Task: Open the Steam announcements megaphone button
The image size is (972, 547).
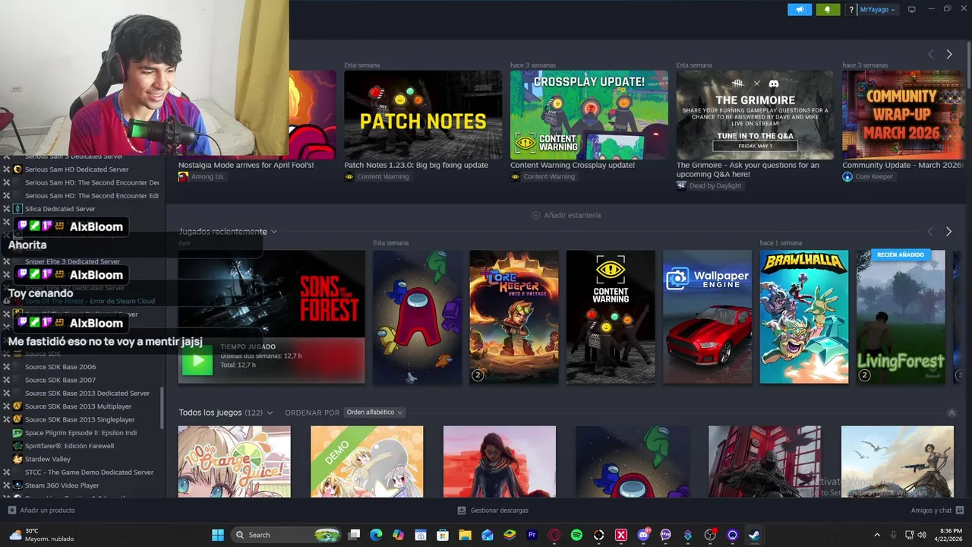Action: point(800,10)
